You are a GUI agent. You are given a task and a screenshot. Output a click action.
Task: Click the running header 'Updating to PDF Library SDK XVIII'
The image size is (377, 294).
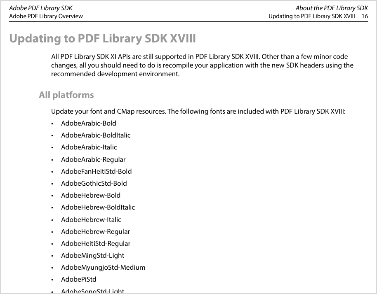[311, 16]
